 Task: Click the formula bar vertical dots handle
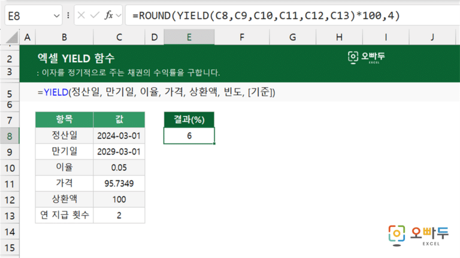(x=68, y=15)
